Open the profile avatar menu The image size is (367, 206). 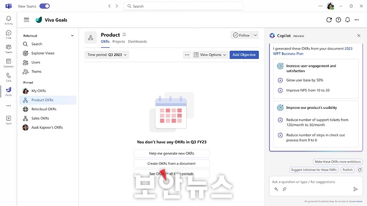330,6
